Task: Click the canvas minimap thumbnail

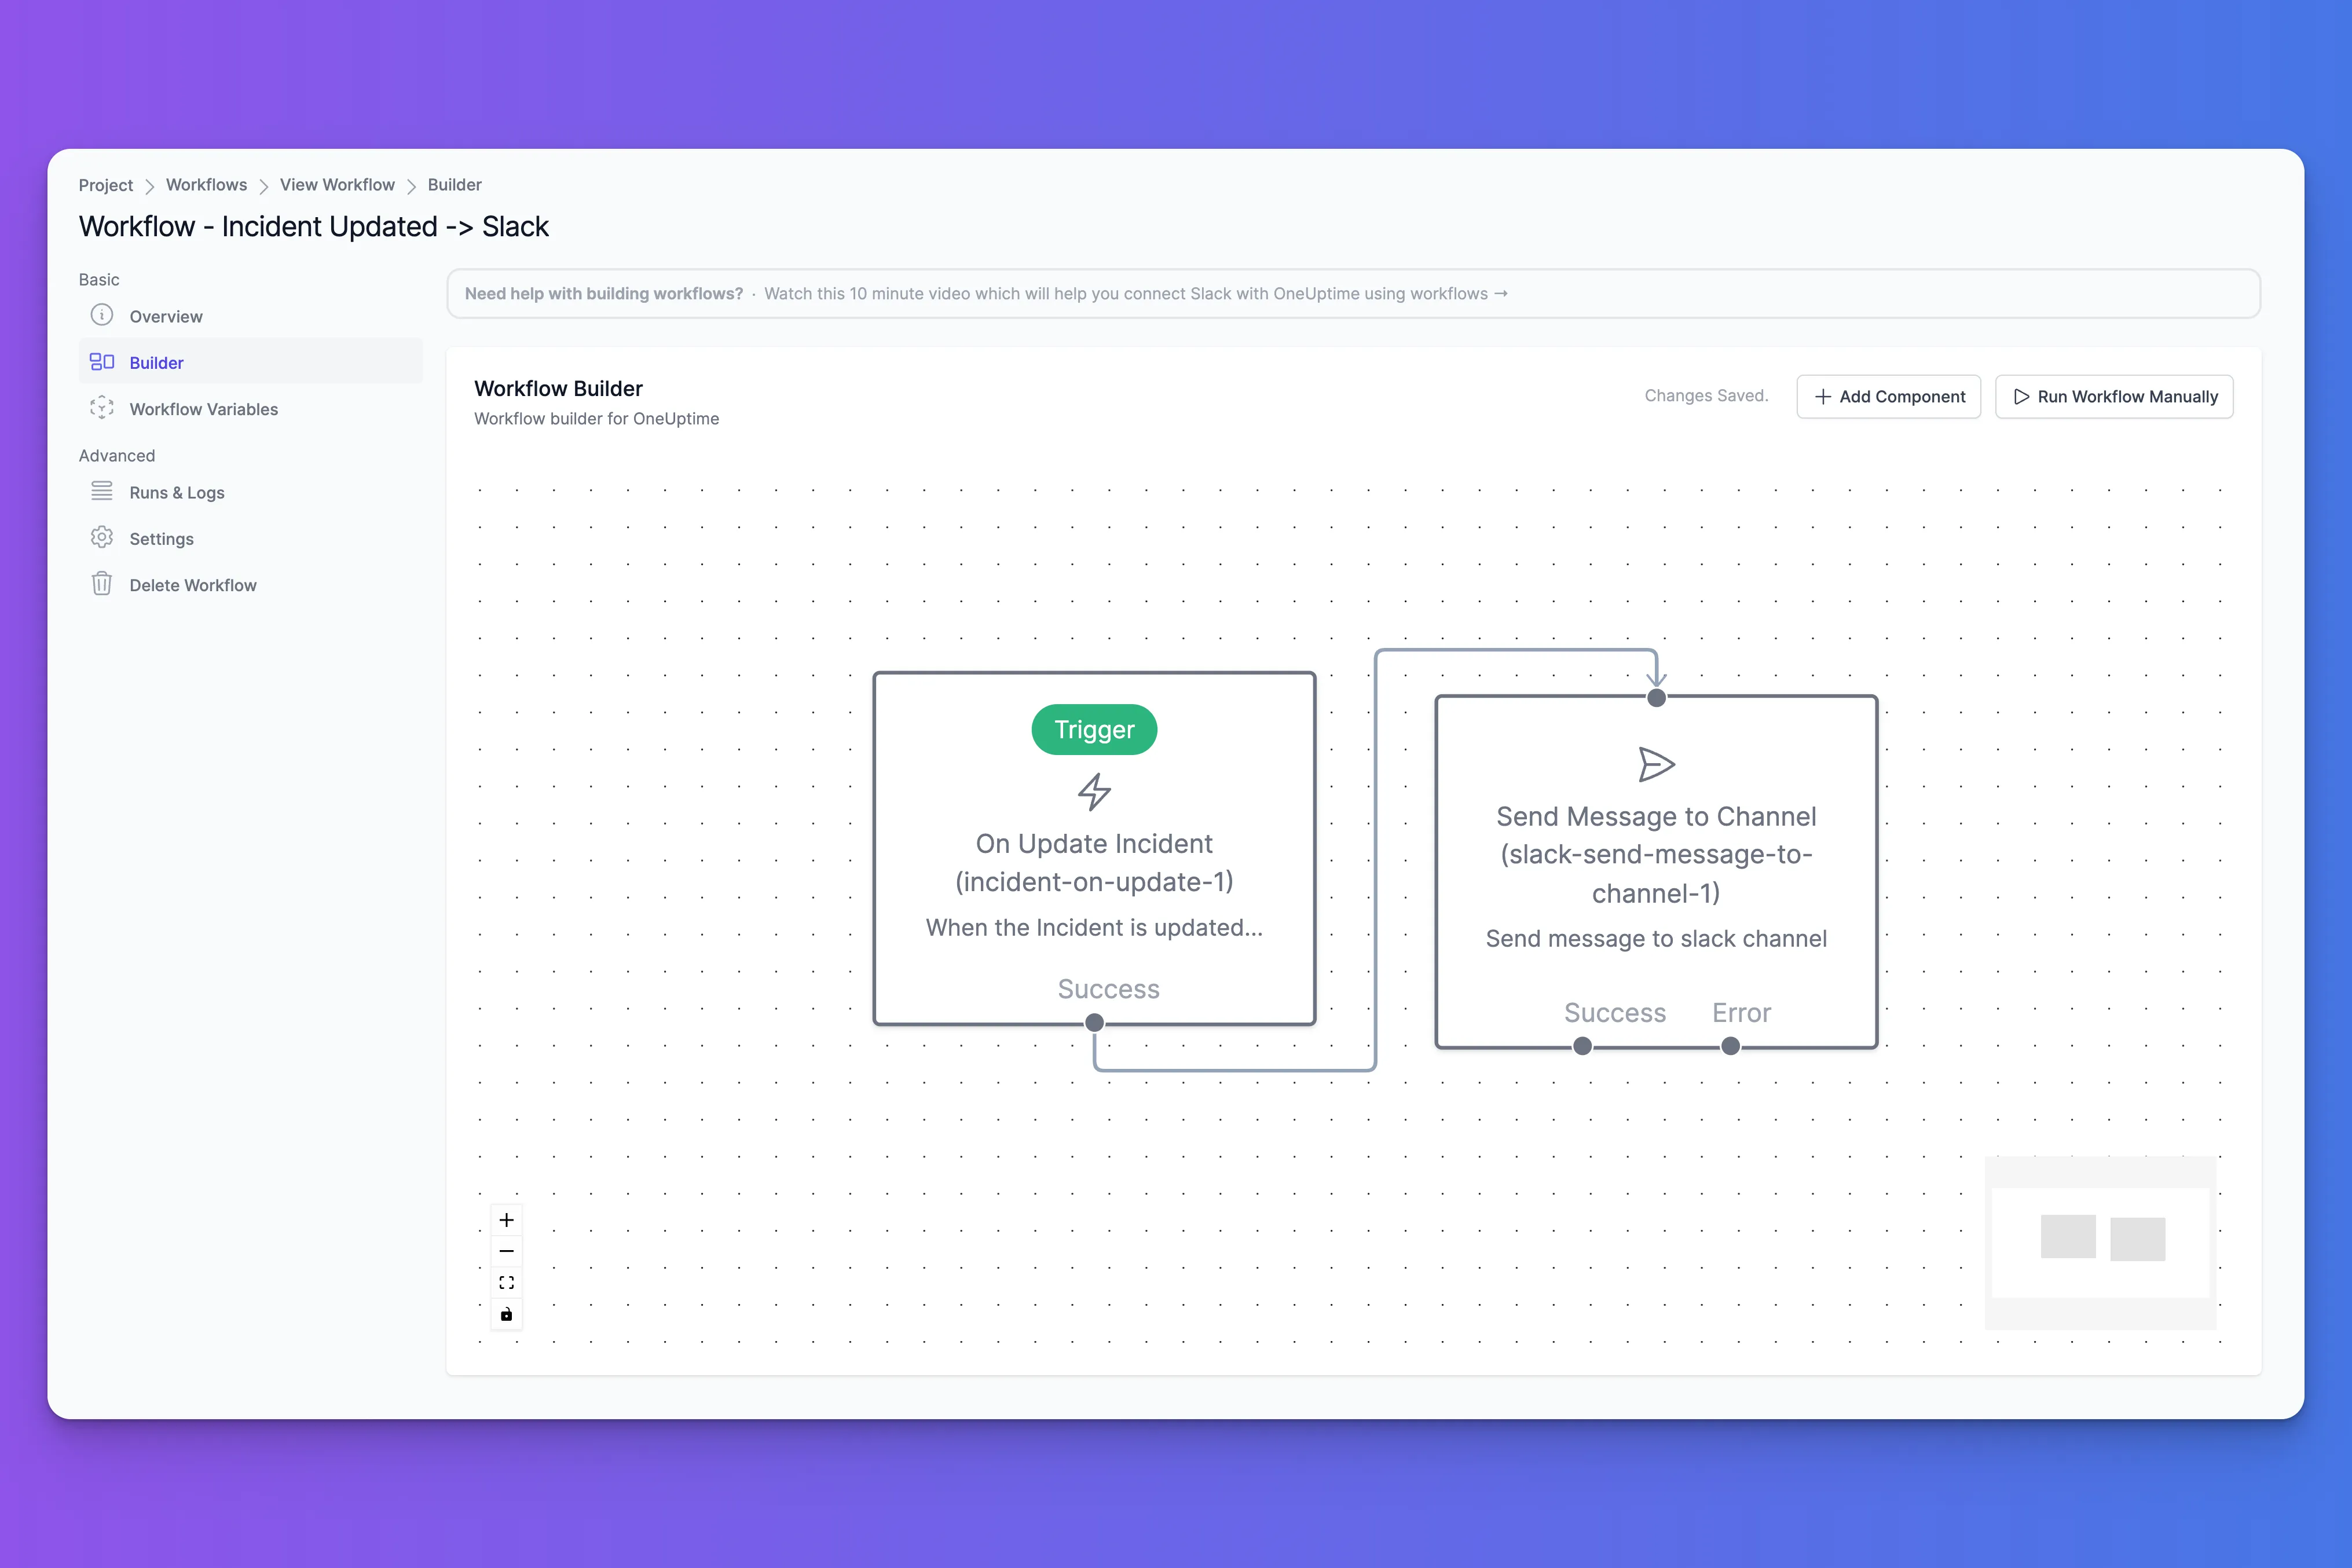Action: (2101, 1242)
